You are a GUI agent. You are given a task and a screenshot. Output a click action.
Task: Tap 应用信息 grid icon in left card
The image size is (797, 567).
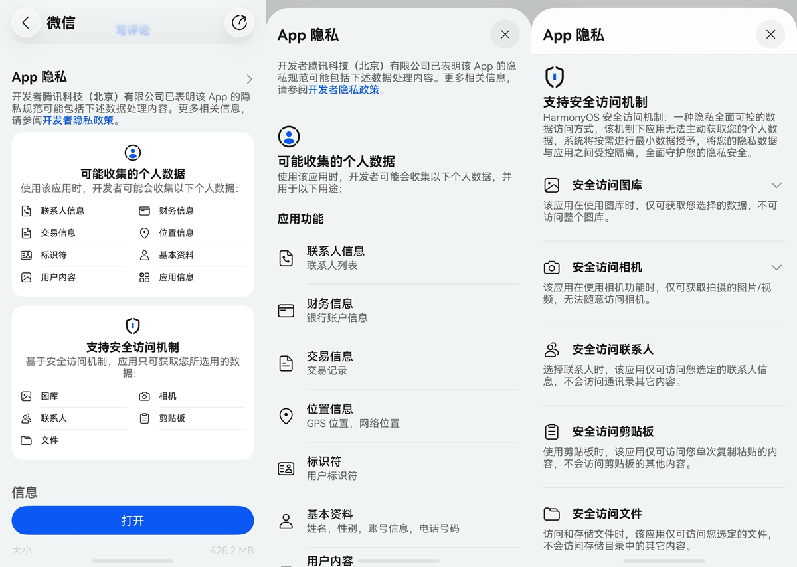pos(144,278)
